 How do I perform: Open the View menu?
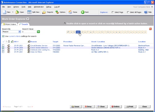(9, 7)
